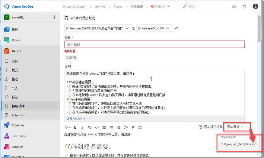Click the 支持 Markdown link
Viewport: 264px width, 158px height.
tap(77, 118)
